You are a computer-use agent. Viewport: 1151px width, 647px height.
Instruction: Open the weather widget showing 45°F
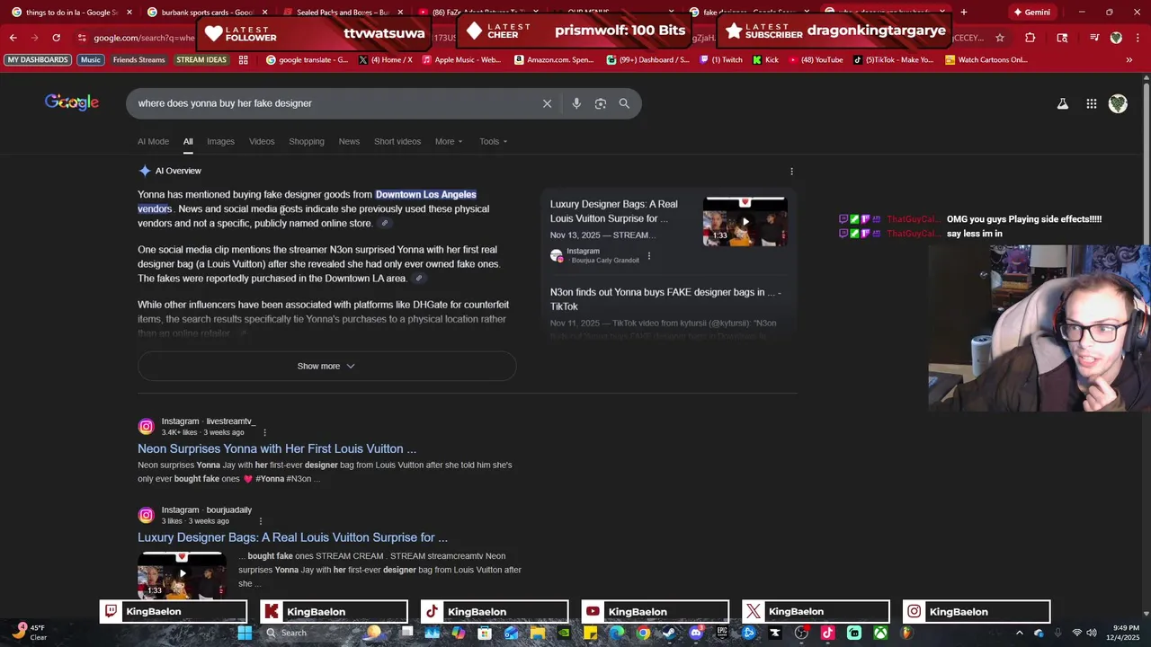[x=29, y=633]
